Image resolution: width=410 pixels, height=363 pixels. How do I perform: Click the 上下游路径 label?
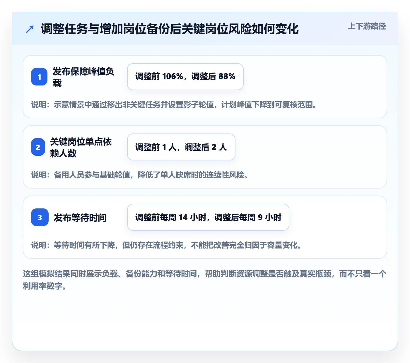coord(367,26)
